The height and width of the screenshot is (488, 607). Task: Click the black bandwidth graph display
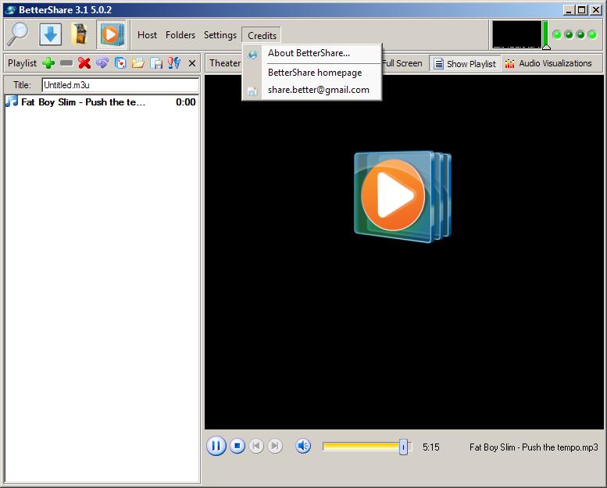click(516, 34)
